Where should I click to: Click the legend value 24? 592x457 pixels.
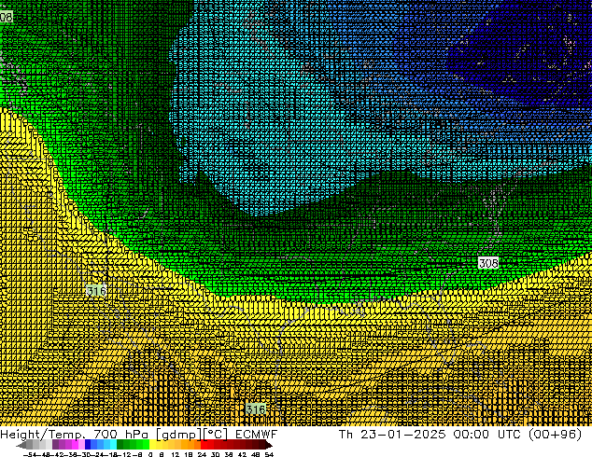[x=202, y=454]
